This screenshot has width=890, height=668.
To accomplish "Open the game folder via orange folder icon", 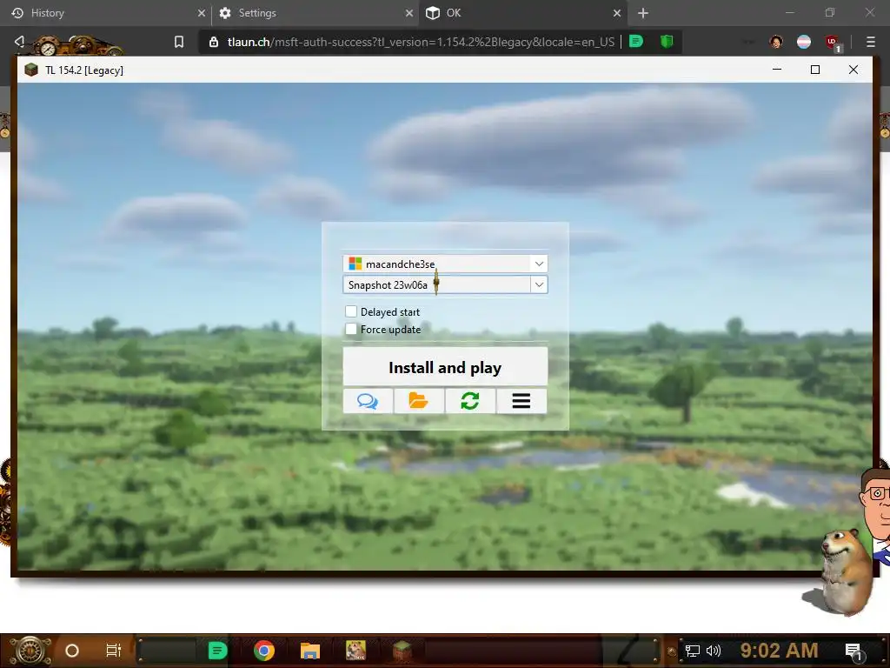I will click(x=419, y=401).
